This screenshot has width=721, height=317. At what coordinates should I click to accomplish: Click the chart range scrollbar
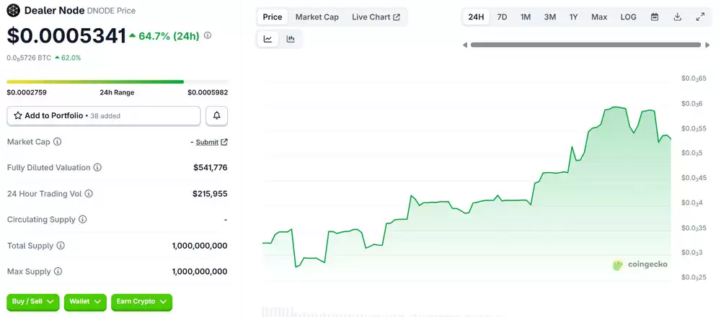coord(585,45)
